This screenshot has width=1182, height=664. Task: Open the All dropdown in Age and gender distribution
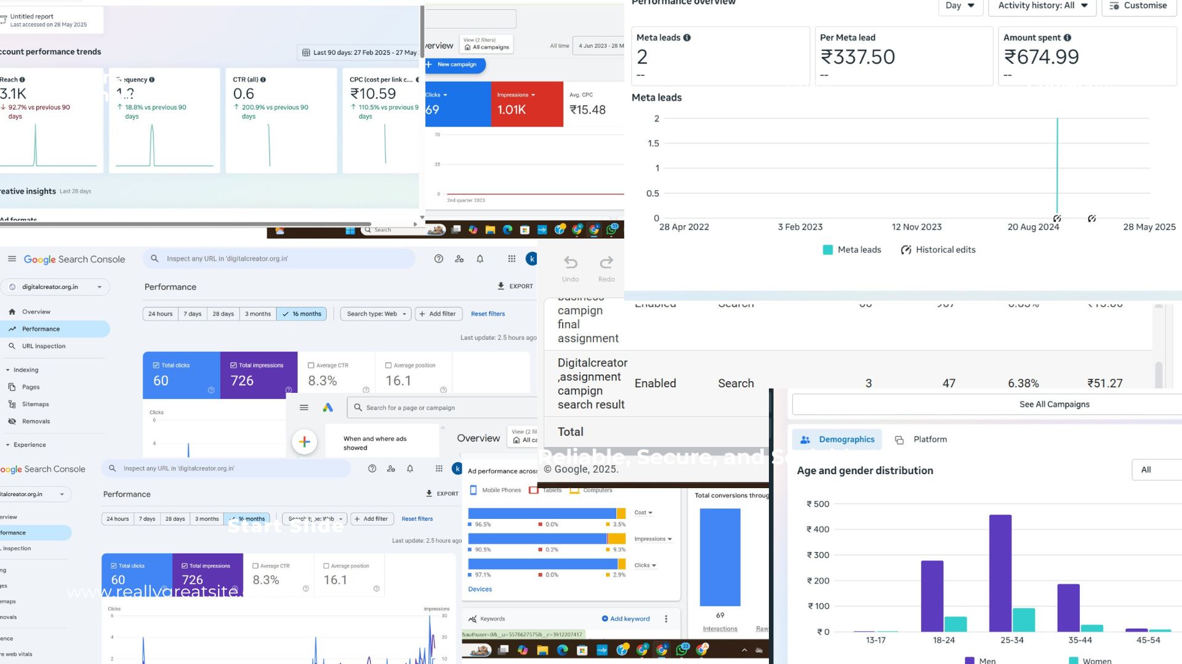point(1157,470)
